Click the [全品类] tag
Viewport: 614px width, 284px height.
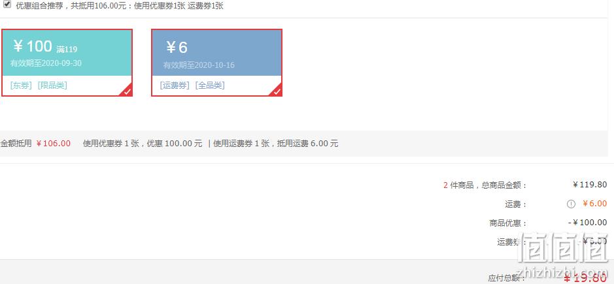pyautogui.click(x=210, y=86)
